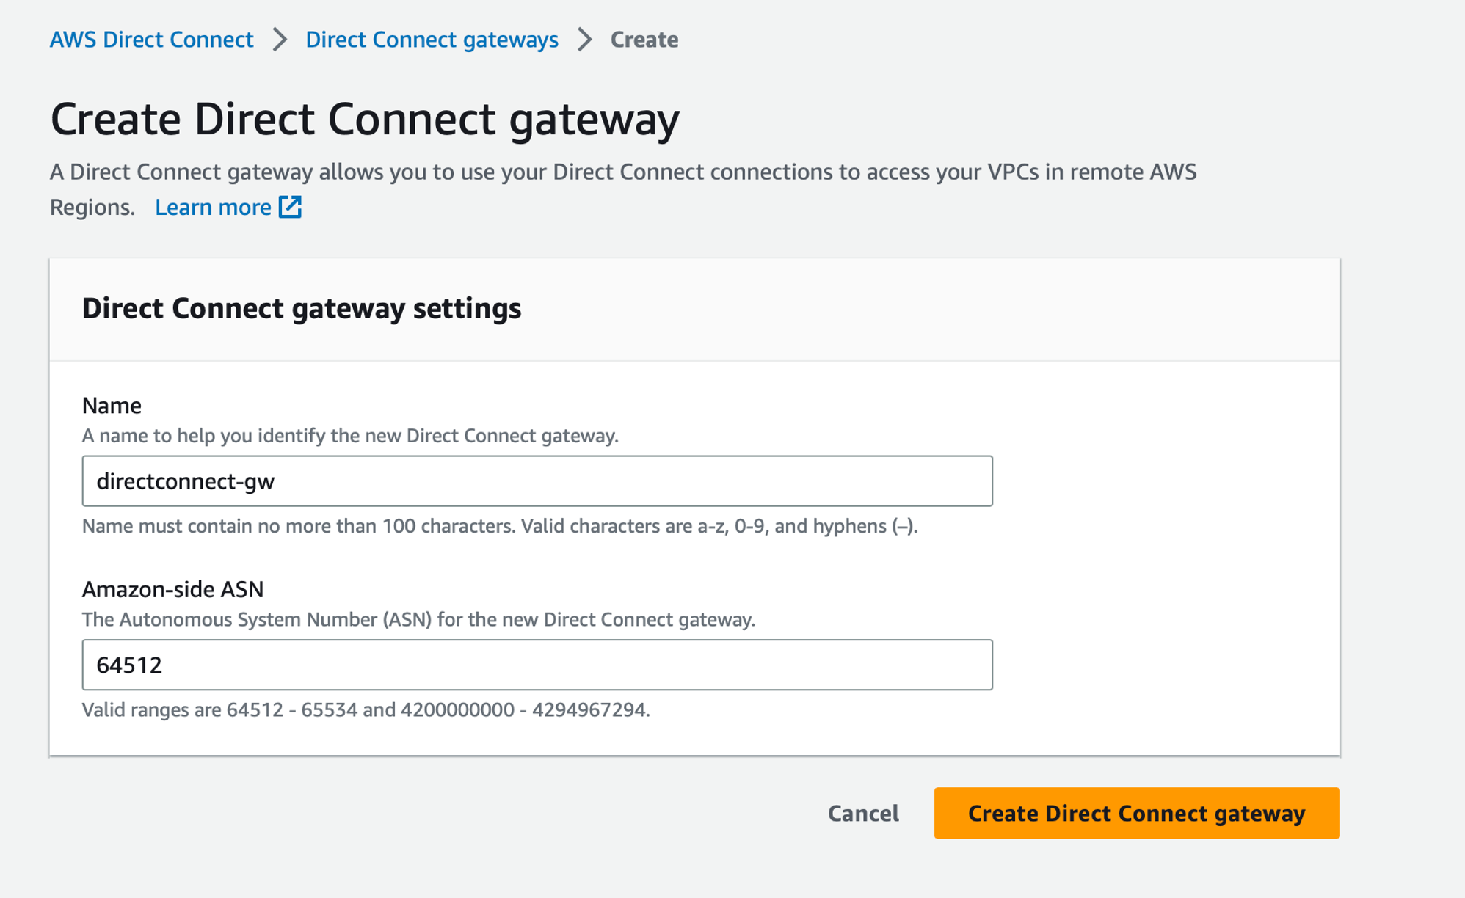
Task: Click the Direct Connect gateway settings header
Action: (302, 308)
